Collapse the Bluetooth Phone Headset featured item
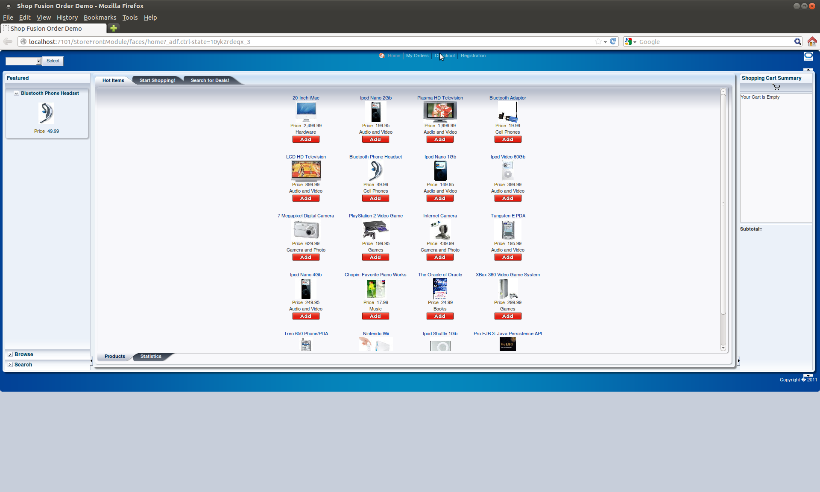The width and height of the screenshot is (820, 492). [x=16, y=93]
